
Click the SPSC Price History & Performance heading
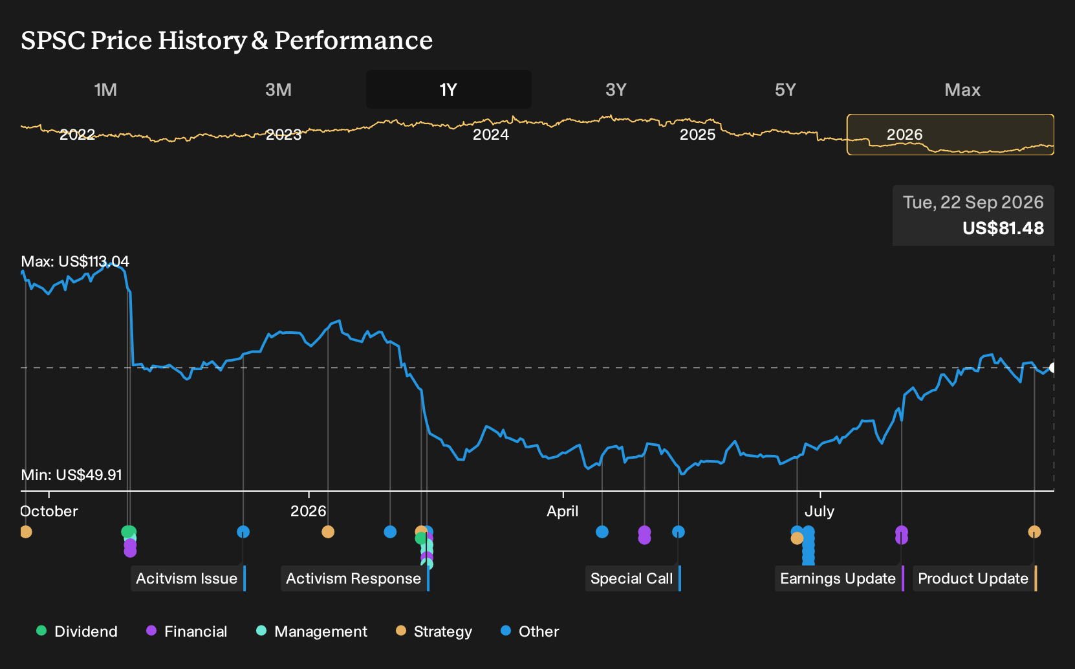click(227, 40)
